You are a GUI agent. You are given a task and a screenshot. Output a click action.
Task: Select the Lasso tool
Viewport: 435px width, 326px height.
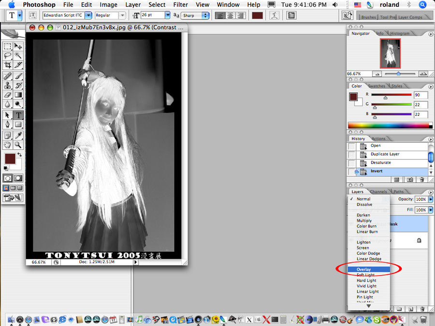tap(8, 56)
